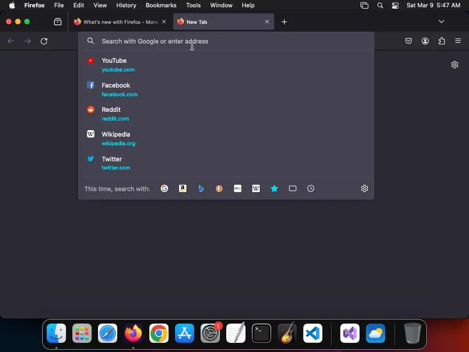Go back to previous page
This screenshot has width=469, height=352.
coord(11,41)
